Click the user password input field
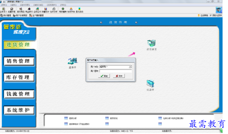The height and width of the screenshot is (134, 228). 116,71
